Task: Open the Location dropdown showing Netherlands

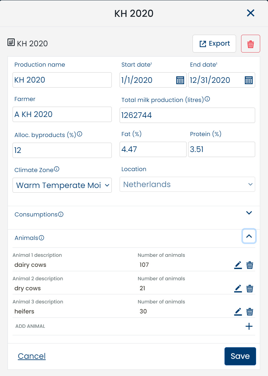Action: (x=187, y=184)
